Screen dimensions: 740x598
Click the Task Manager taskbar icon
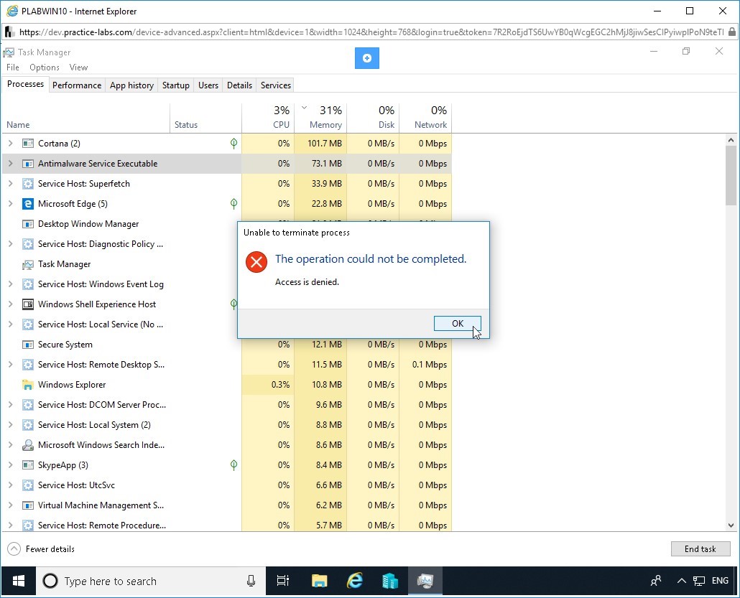425,581
